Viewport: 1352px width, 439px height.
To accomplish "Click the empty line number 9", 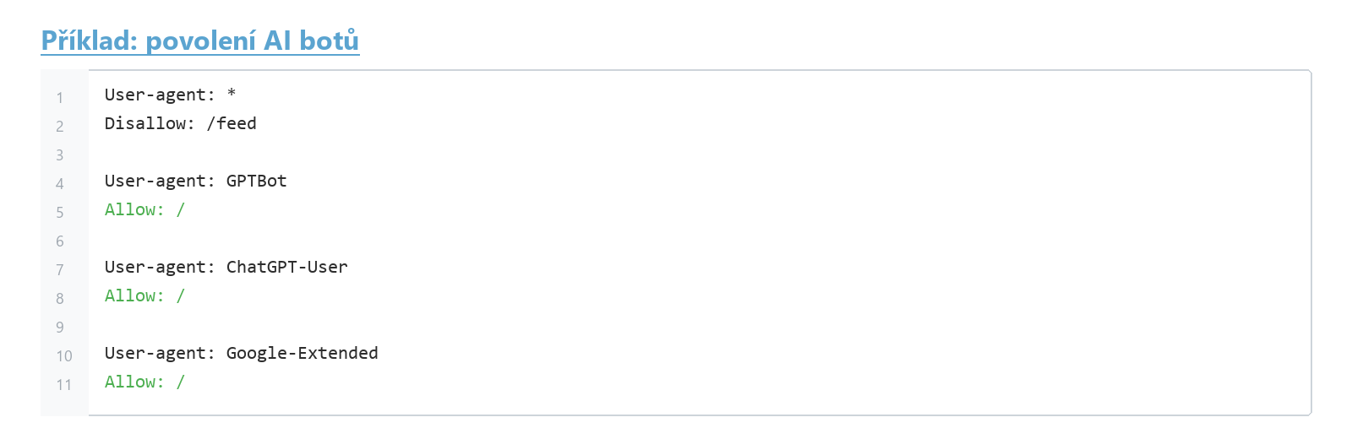I will pyautogui.click(x=60, y=328).
